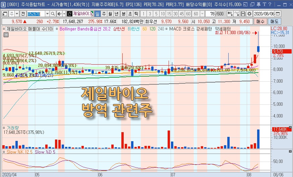
Task: Click the 제일바이오 매물대 수(10) legend label
Action: [x=30, y=29]
